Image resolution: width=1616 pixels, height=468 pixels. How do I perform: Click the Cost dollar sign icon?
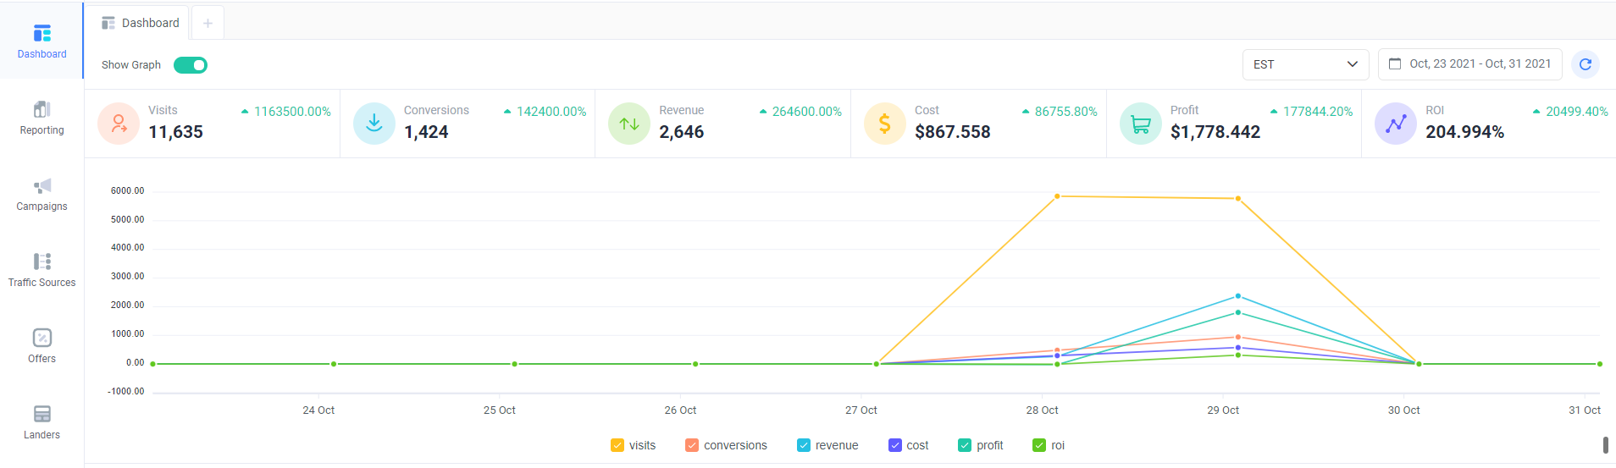coord(885,124)
